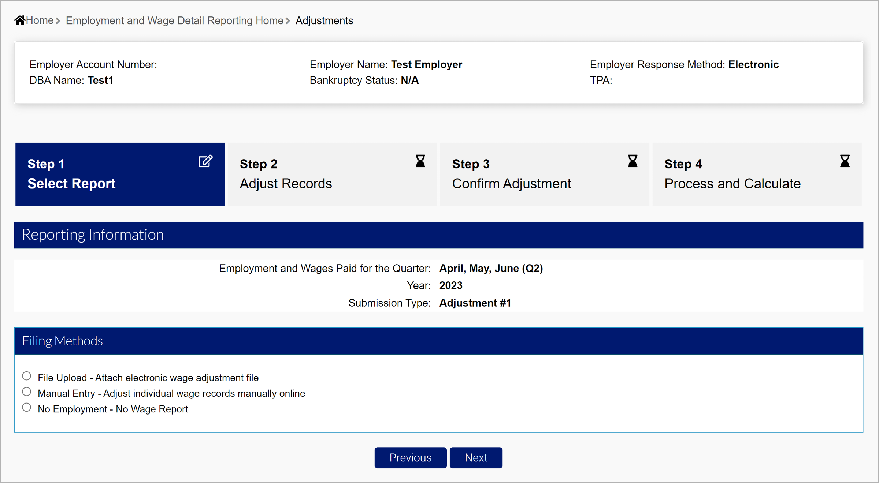Click the Step 2 hourglass icon

420,161
